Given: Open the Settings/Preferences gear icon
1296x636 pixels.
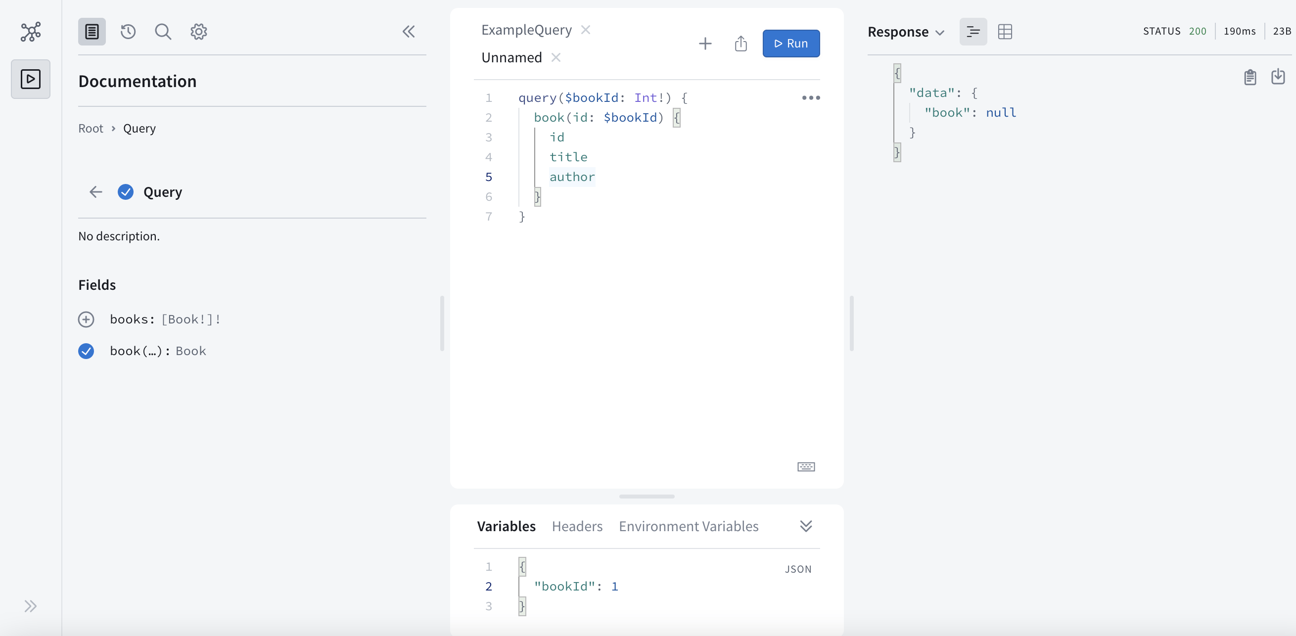Looking at the screenshot, I should pos(199,31).
